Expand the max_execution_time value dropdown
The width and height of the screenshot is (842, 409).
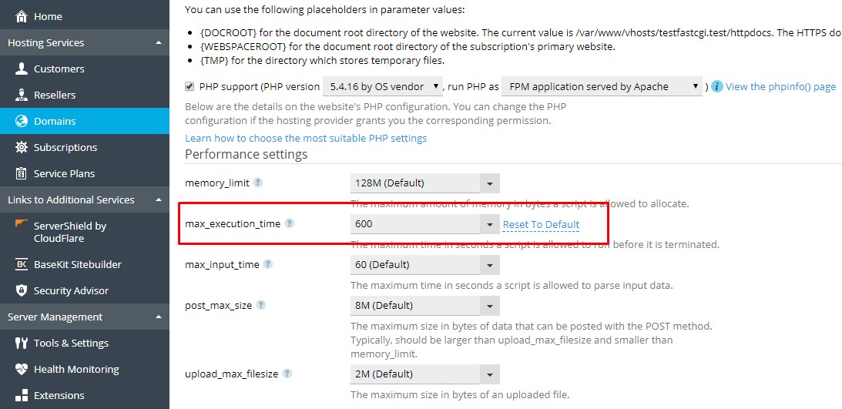[490, 224]
